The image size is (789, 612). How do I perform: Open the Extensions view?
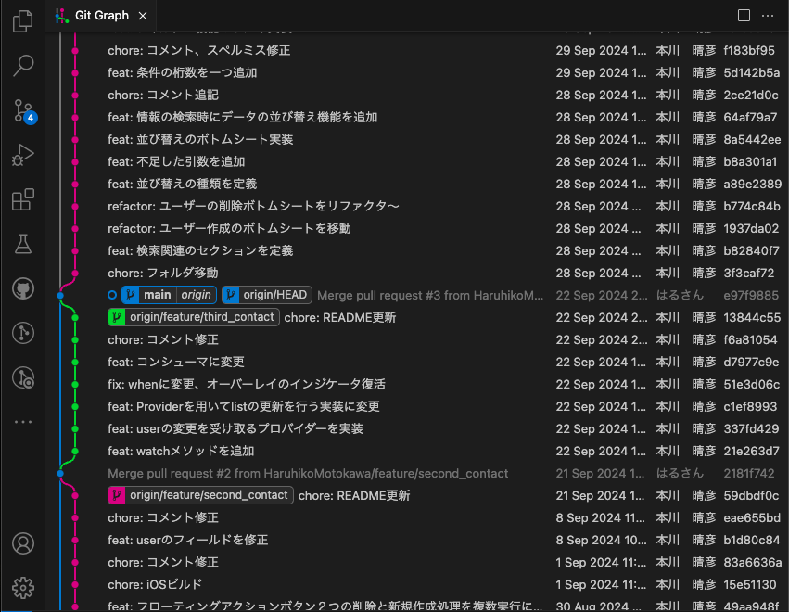22,199
